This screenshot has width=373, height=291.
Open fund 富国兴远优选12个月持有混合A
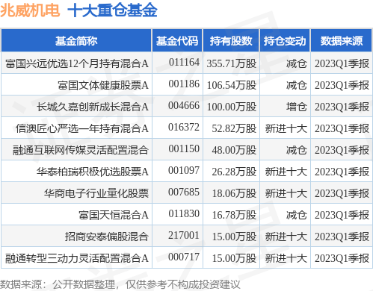tap(77, 63)
